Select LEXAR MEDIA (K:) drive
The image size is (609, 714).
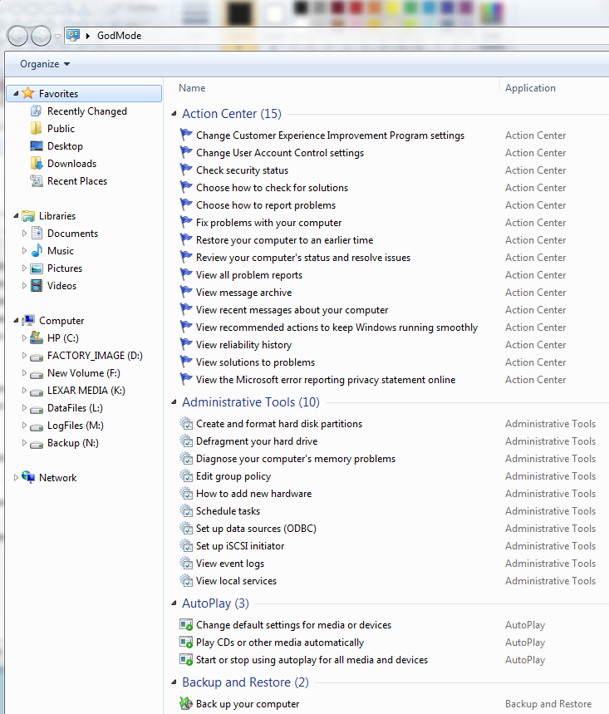(x=86, y=390)
